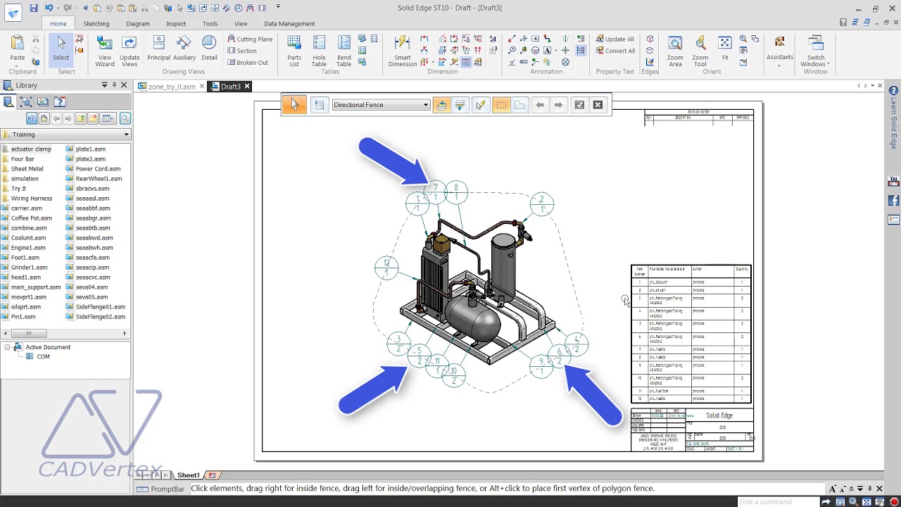
Task: Toggle rectangular fence selection mode
Action: [501, 105]
